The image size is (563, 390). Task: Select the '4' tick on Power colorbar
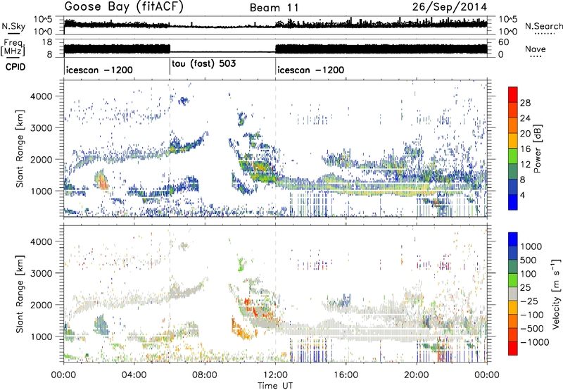523,195
